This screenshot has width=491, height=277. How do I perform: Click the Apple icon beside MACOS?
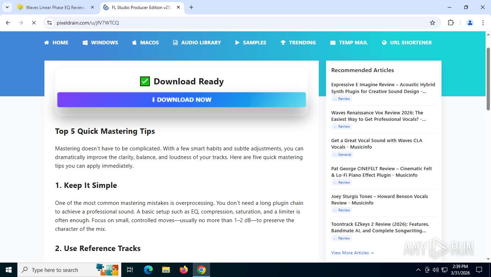pyautogui.click(x=134, y=43)
